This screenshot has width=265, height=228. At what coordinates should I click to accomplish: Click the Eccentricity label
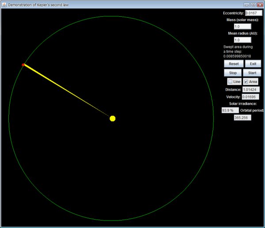point(233,13)
